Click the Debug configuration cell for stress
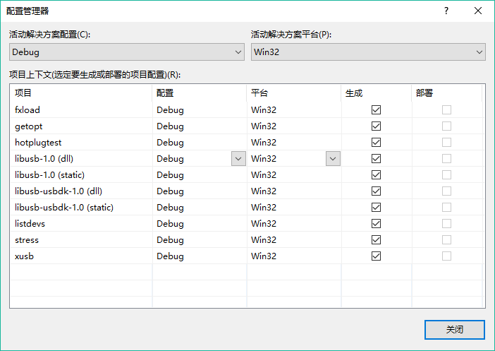495x351 pixels. (x=200, y=240)
